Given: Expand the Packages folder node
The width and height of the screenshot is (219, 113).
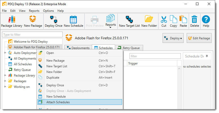Looking at the screenshot, I should tap(5, 81).
